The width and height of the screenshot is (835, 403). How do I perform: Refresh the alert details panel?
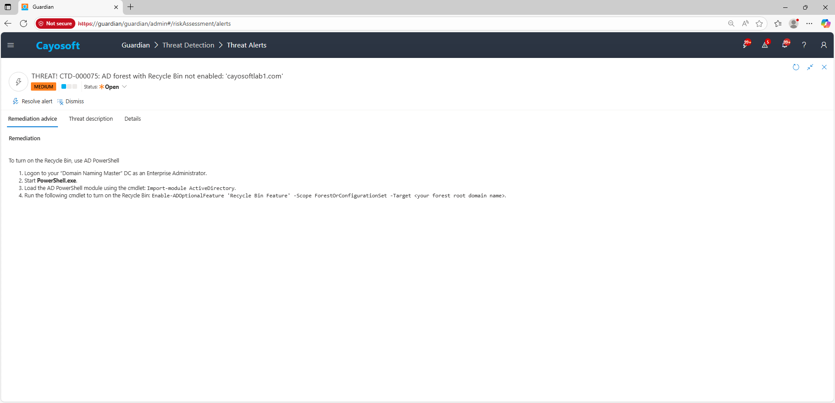[796, 67]
